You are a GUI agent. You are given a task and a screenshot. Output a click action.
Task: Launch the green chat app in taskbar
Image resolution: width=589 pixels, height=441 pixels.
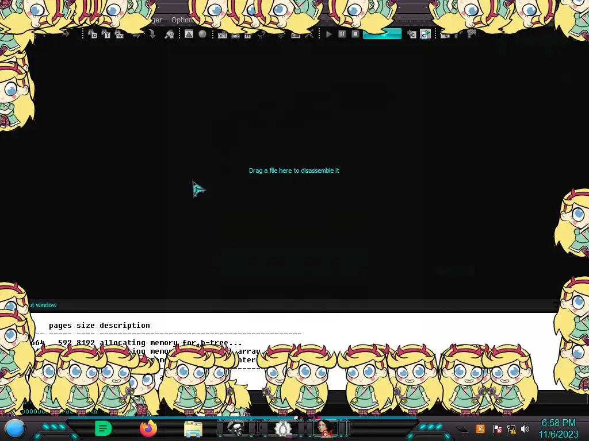[104, 428]
